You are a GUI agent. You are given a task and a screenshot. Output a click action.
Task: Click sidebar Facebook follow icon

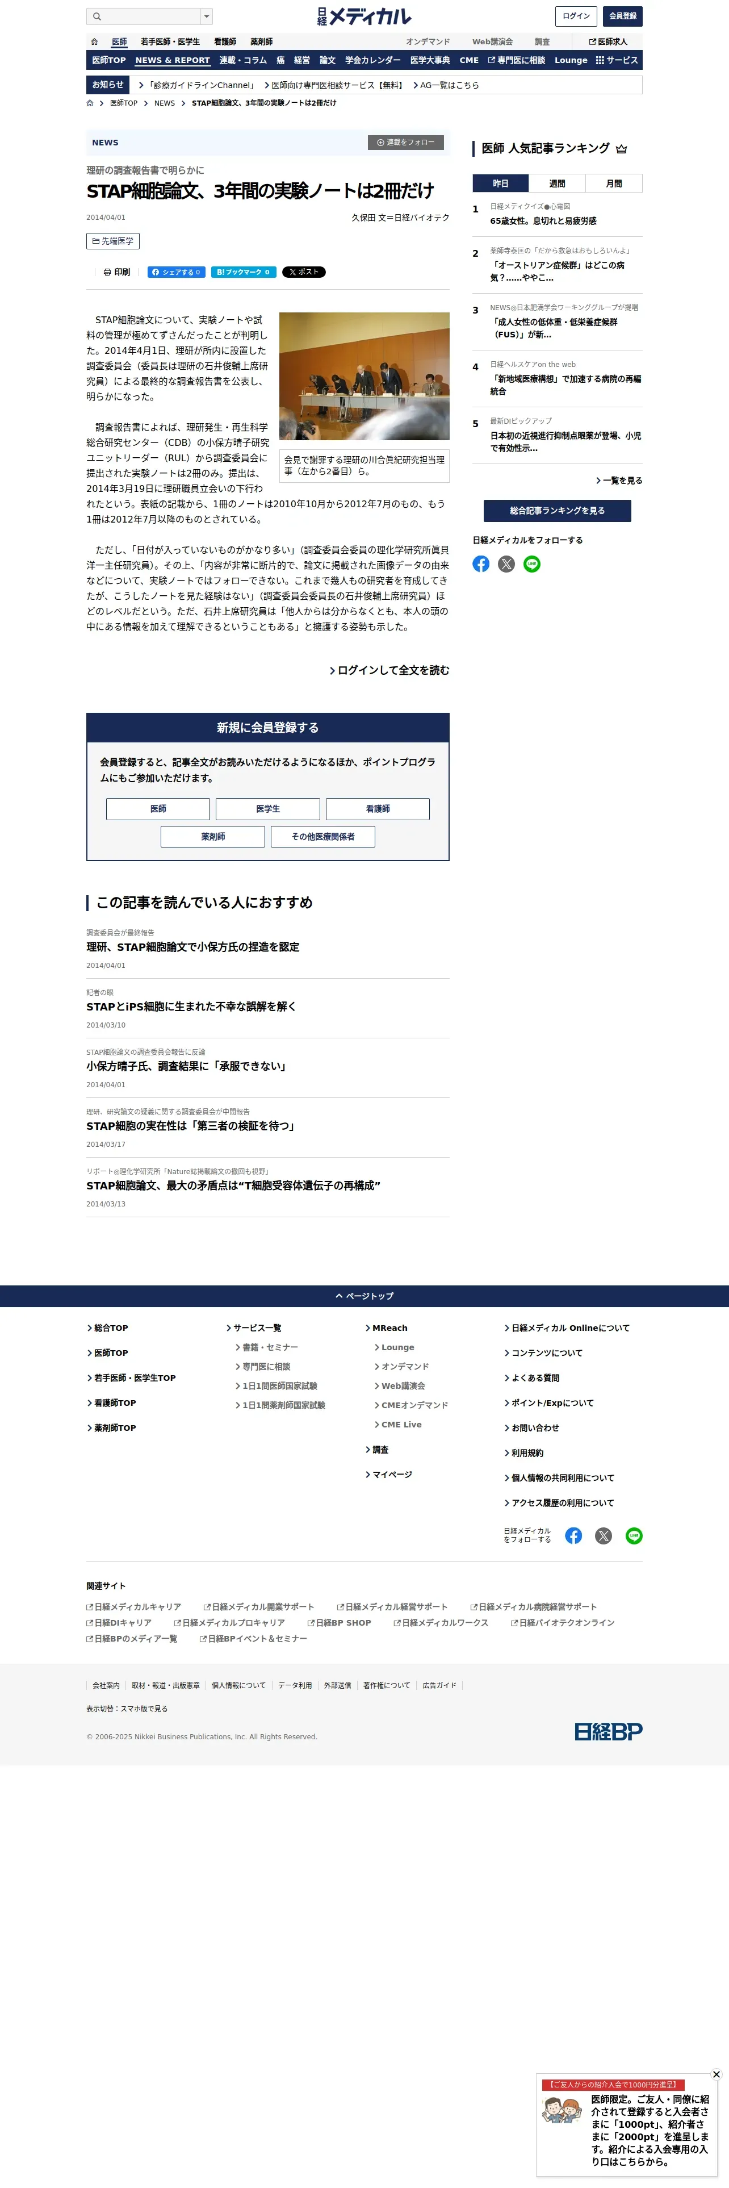click(x=481, y=564)
